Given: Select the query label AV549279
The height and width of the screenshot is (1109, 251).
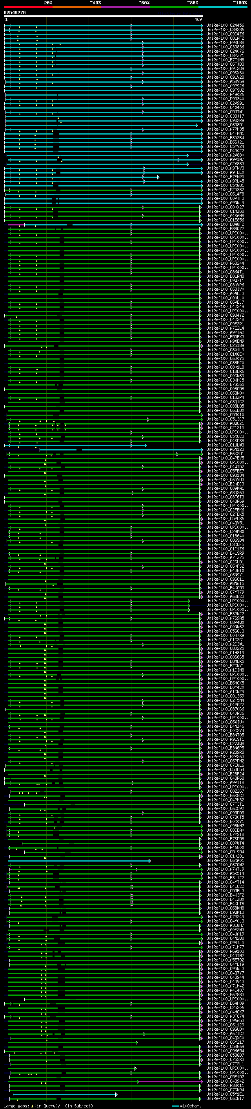Looking at the screenshot, I should (x=15, y=13).
